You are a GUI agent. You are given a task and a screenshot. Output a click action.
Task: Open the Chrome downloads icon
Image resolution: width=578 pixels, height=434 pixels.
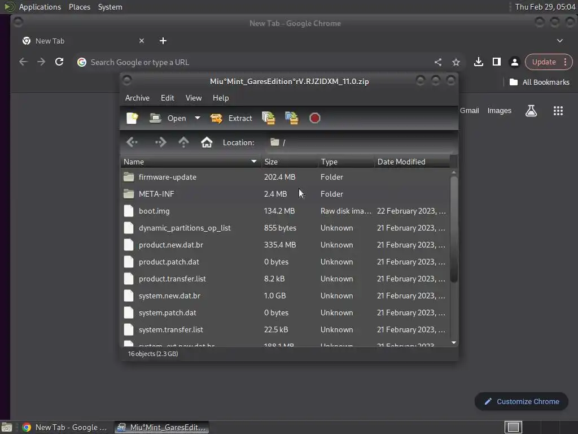[479, 62]
